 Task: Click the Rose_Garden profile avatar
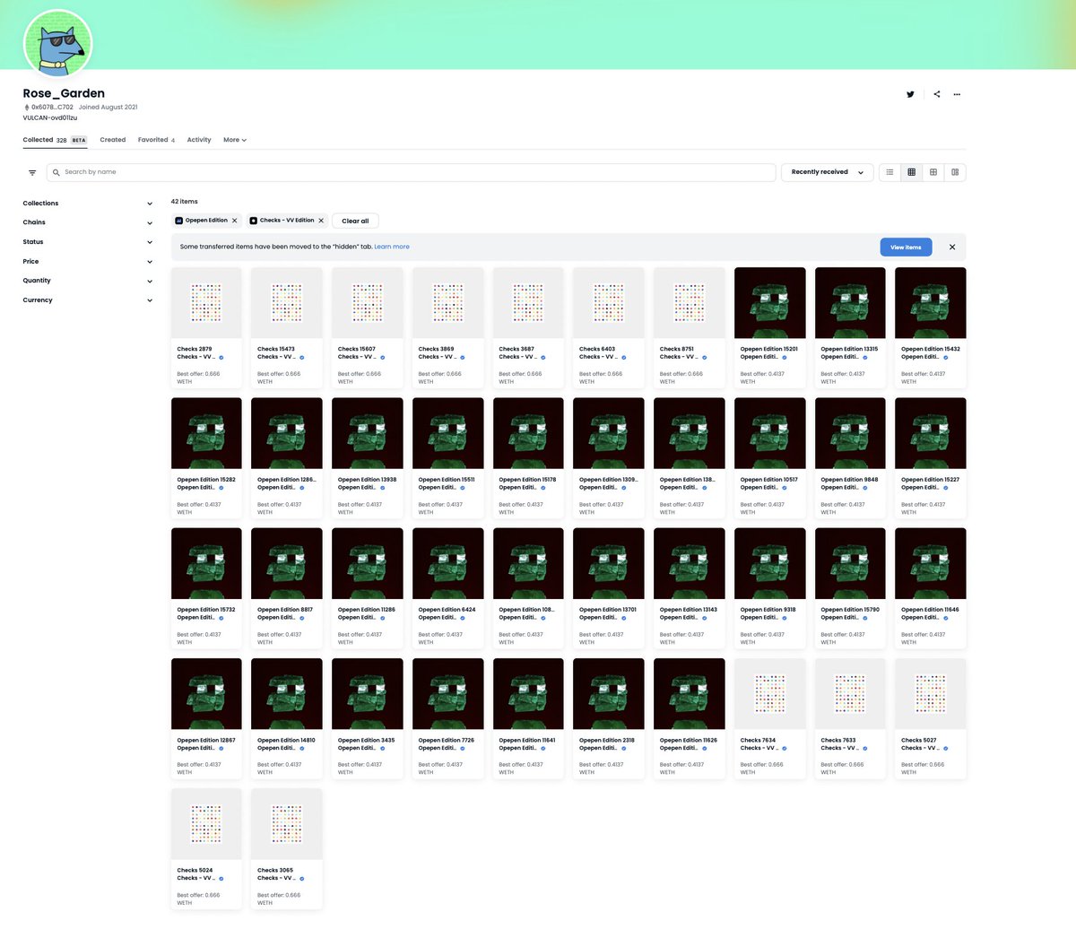click(57, 44)
